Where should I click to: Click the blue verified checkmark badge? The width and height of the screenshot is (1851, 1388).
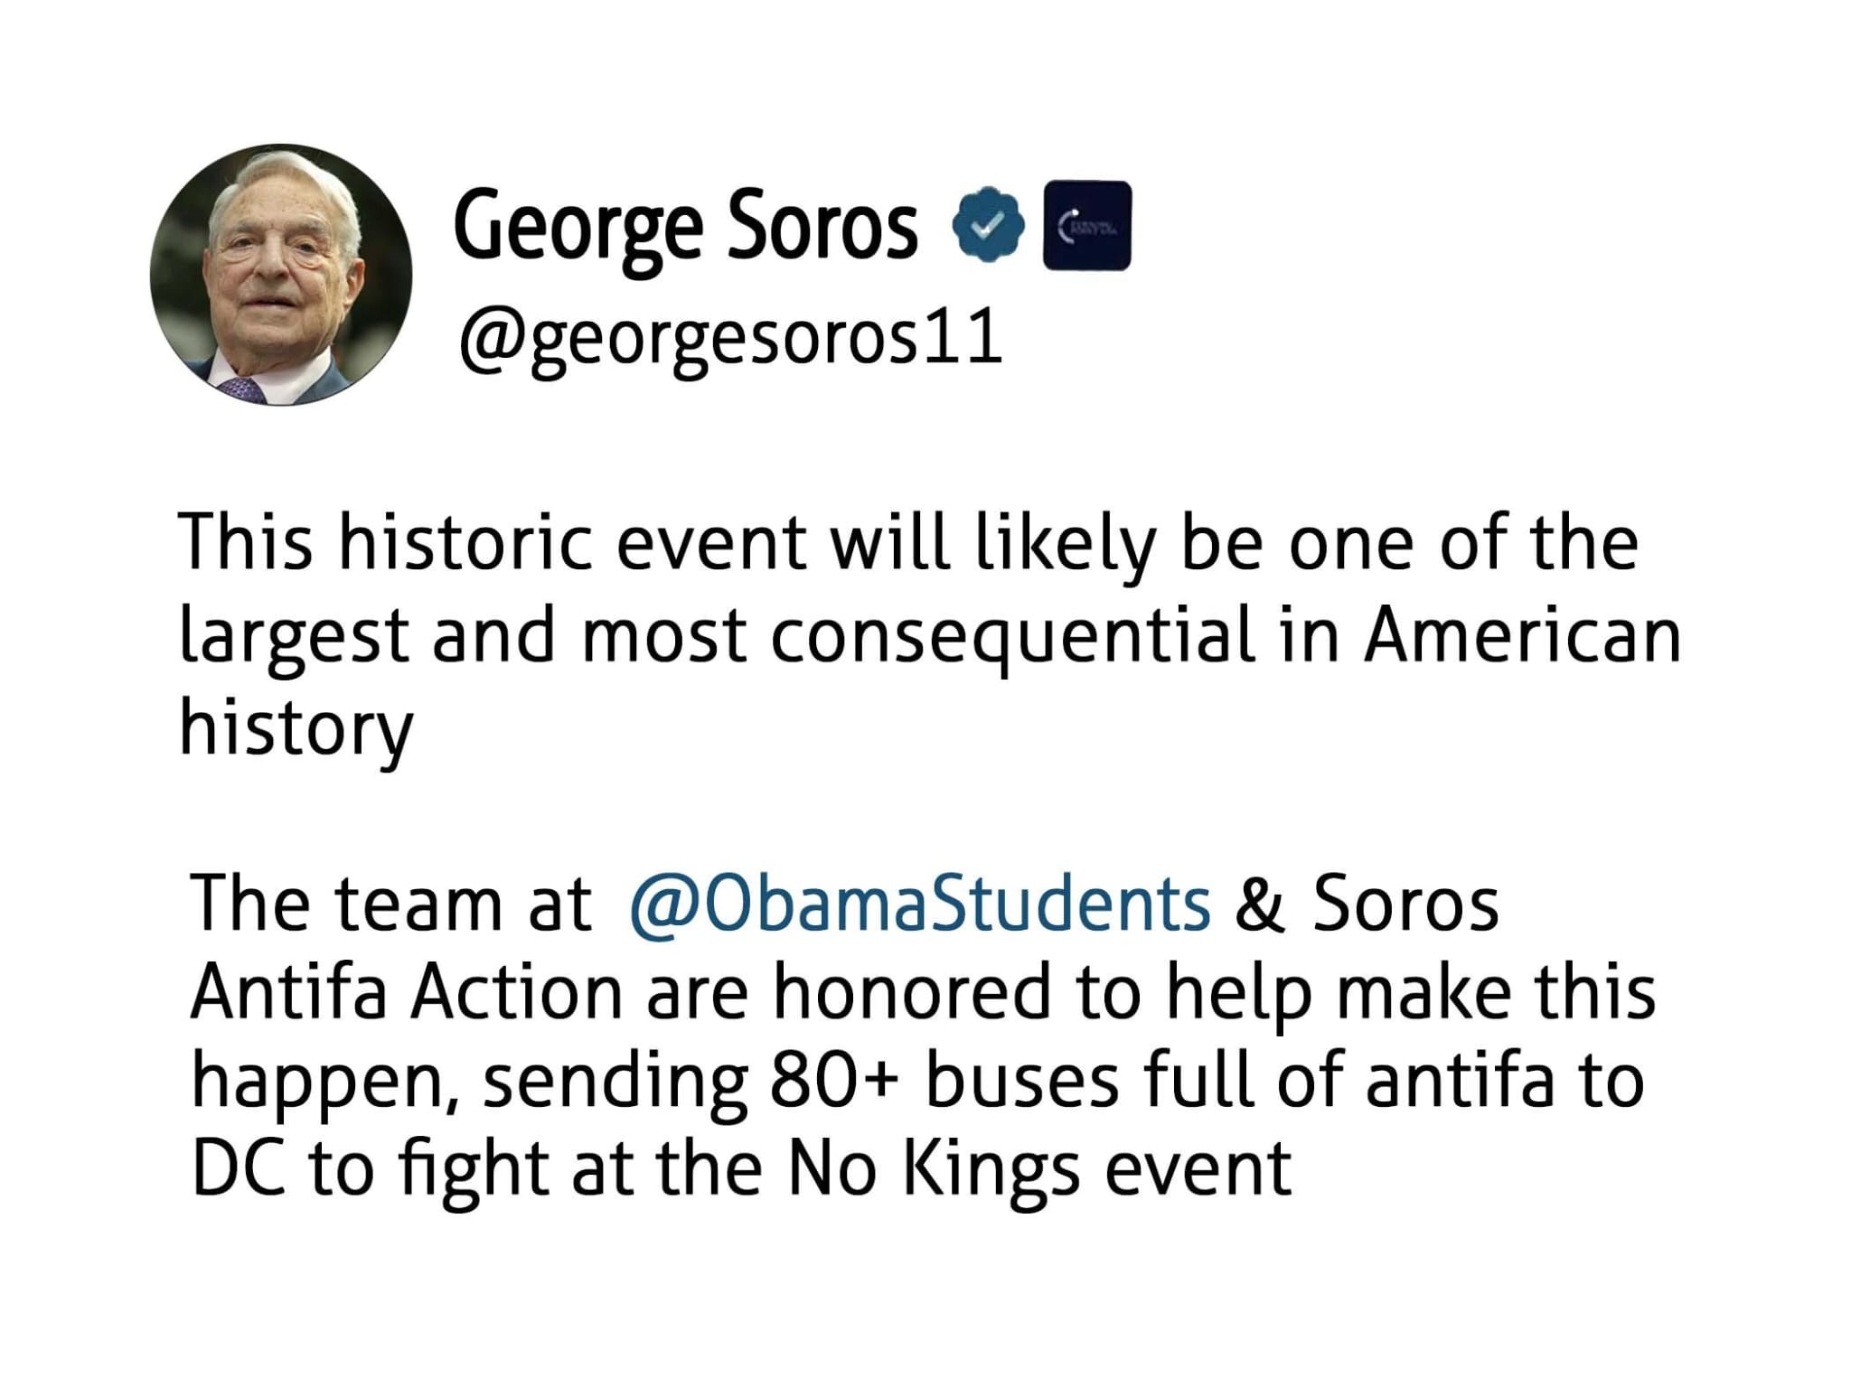pos(987,225)
